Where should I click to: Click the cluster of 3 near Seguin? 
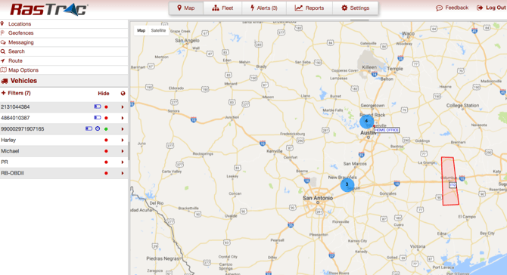click(347, 184)
